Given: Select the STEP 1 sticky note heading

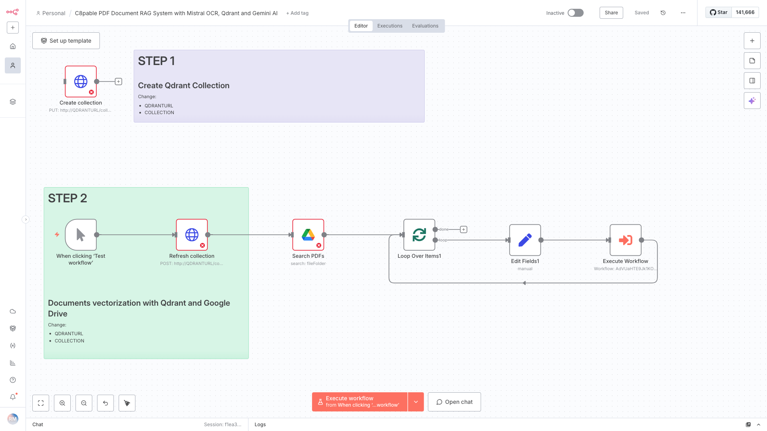Looking at the screenshot, I should tap(157, 61).
